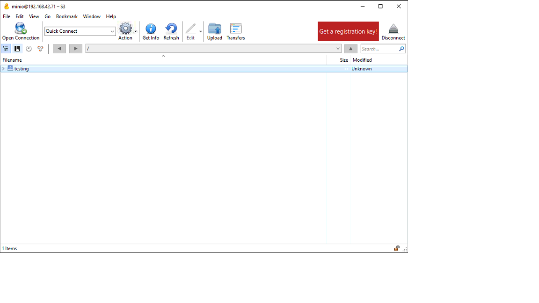Open the path dropdown list
The height and width of the screenshot is (303, 539).
(338, 49)
